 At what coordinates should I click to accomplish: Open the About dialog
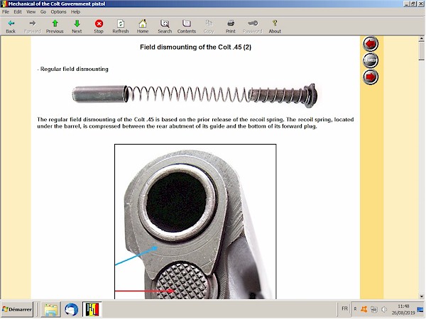click(x=275, y=26)
